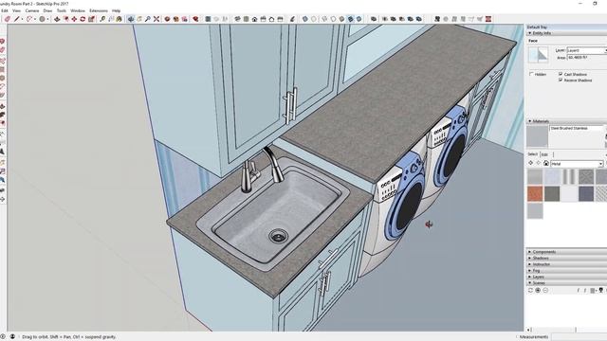
Task: Select the Zoom magnifier tool
Action: click(x=148, y=19)
